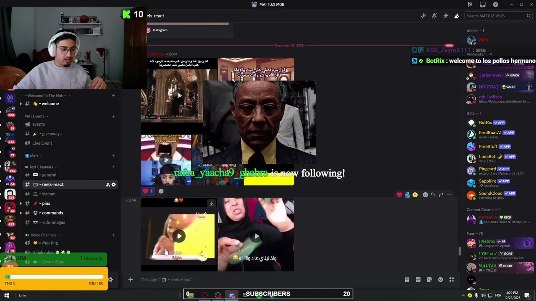The height and width of the screenshot is (301, 536).
Task: Create channel in Text Channels category
Action: (113, 167)
